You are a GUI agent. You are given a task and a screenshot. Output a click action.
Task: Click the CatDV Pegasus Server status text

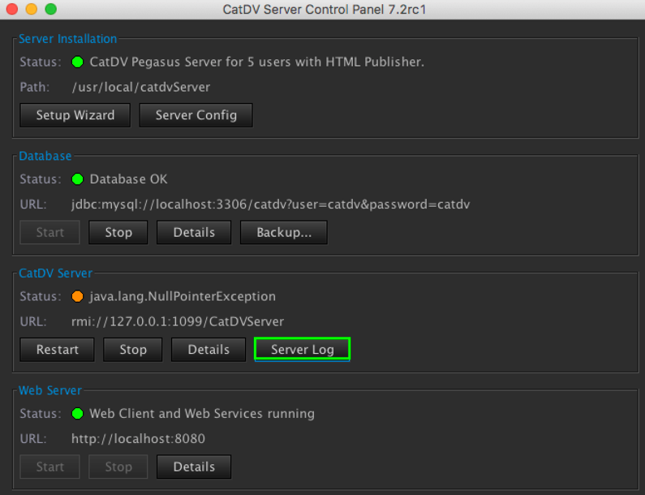(x=256, y=62)
